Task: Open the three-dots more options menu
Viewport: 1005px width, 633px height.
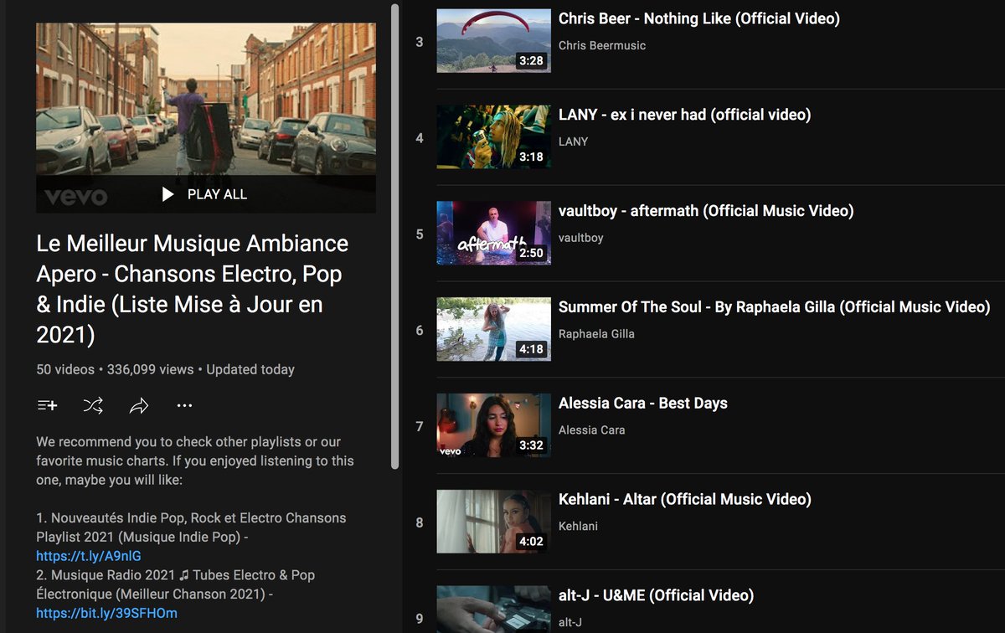Action: point(185,406)
